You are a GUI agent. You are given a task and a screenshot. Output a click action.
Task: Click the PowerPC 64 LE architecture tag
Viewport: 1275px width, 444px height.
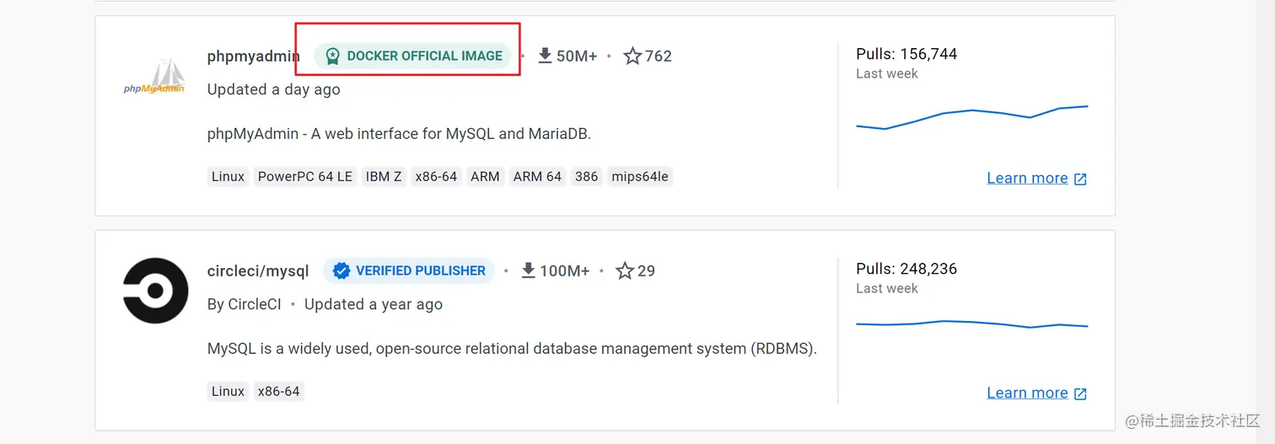pos(305,177)
